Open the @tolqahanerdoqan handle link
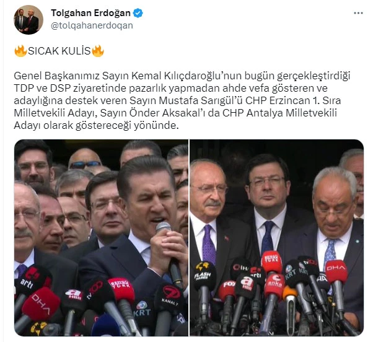 pyautogui.click(x=92, y=25)
